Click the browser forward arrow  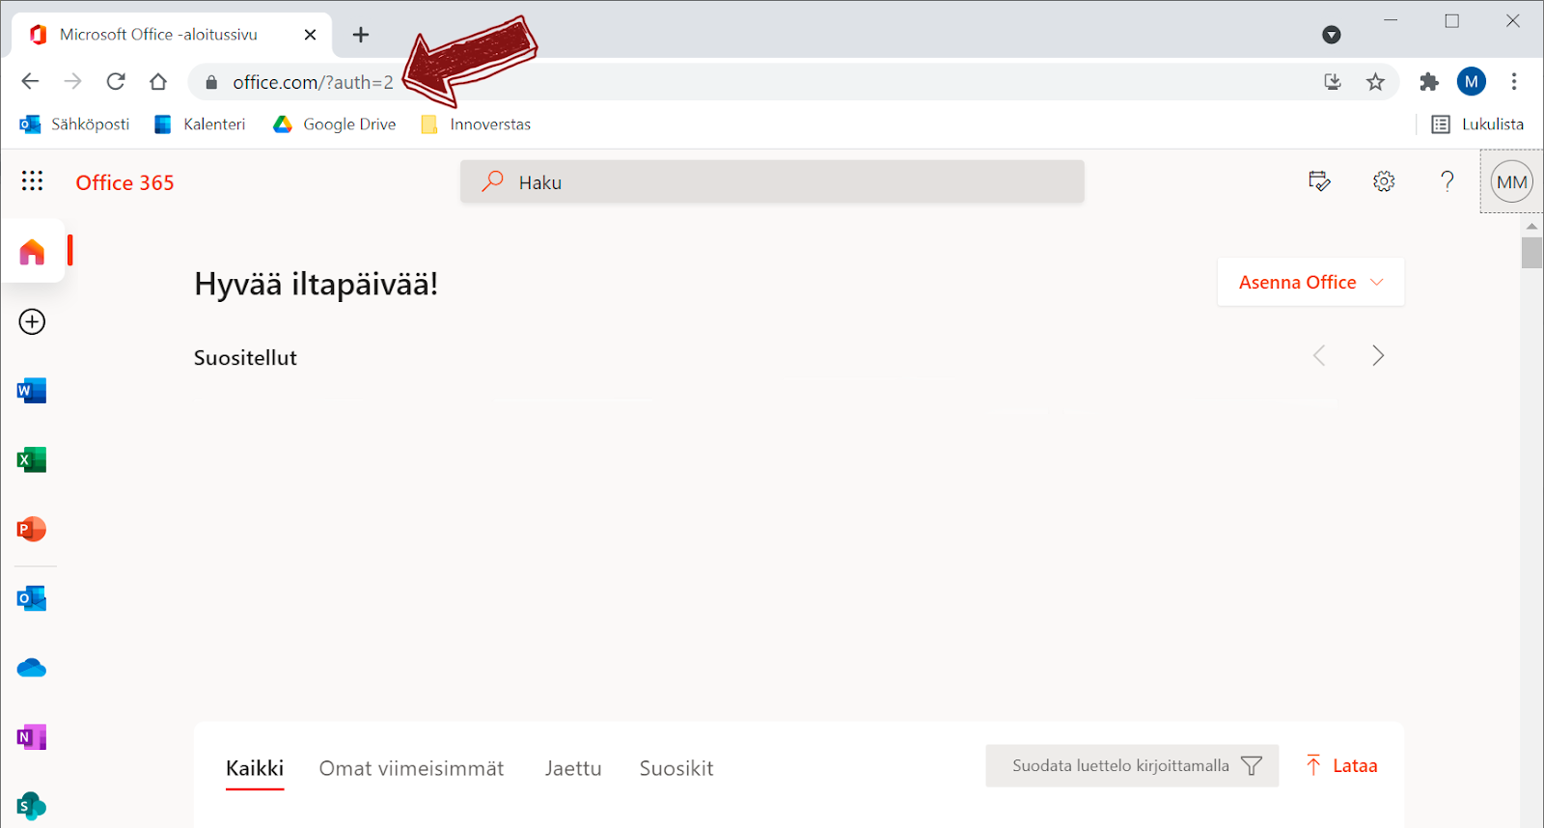pos(73,81)
